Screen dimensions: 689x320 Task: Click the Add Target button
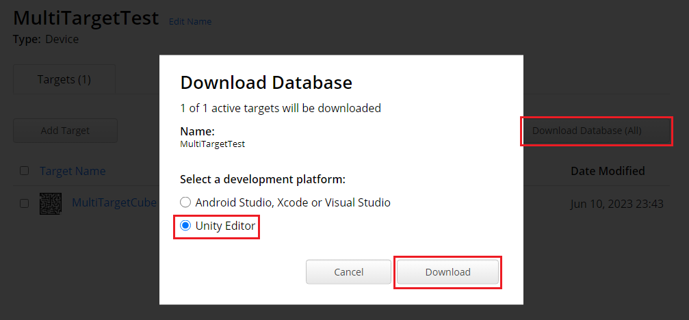[x=65, y=131]
